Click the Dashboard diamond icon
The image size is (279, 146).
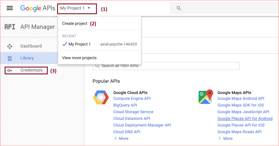pos(10,46)
